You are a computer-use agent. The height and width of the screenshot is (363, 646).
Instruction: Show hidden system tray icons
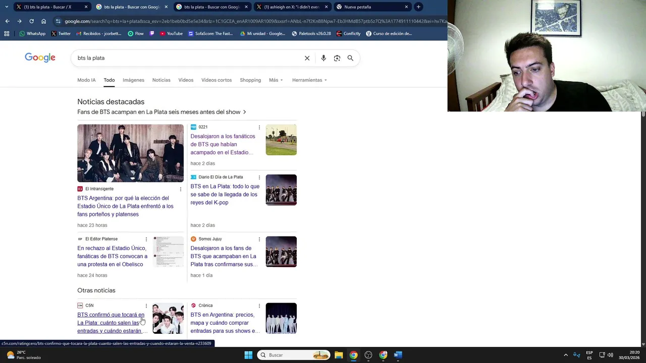(566, 355)
